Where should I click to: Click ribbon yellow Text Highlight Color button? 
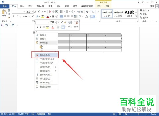click(x=43, y=16)
